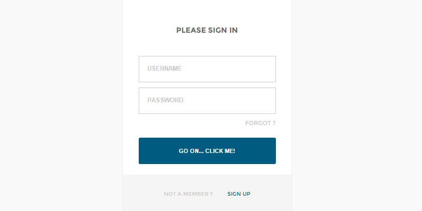
Task: Select the Password text box
Action: click(207, 101)
